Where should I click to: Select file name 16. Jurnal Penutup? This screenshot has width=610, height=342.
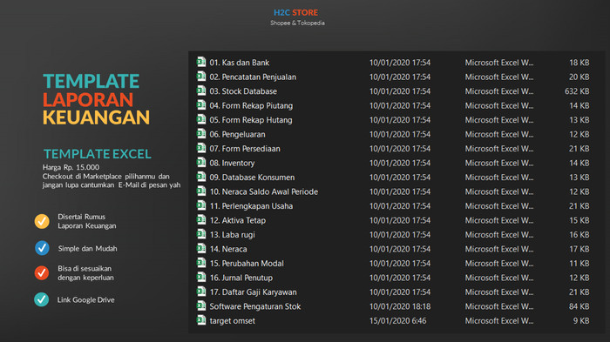tap(241, 278)
